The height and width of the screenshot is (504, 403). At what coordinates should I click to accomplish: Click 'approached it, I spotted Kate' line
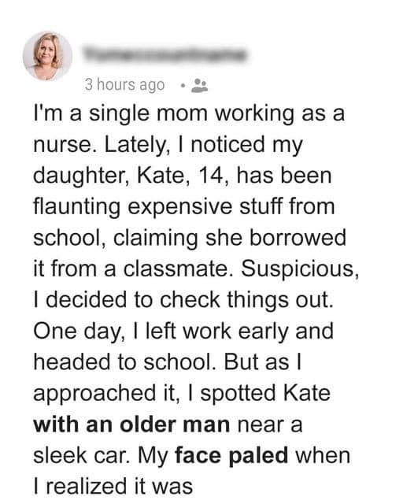point(182,394)
